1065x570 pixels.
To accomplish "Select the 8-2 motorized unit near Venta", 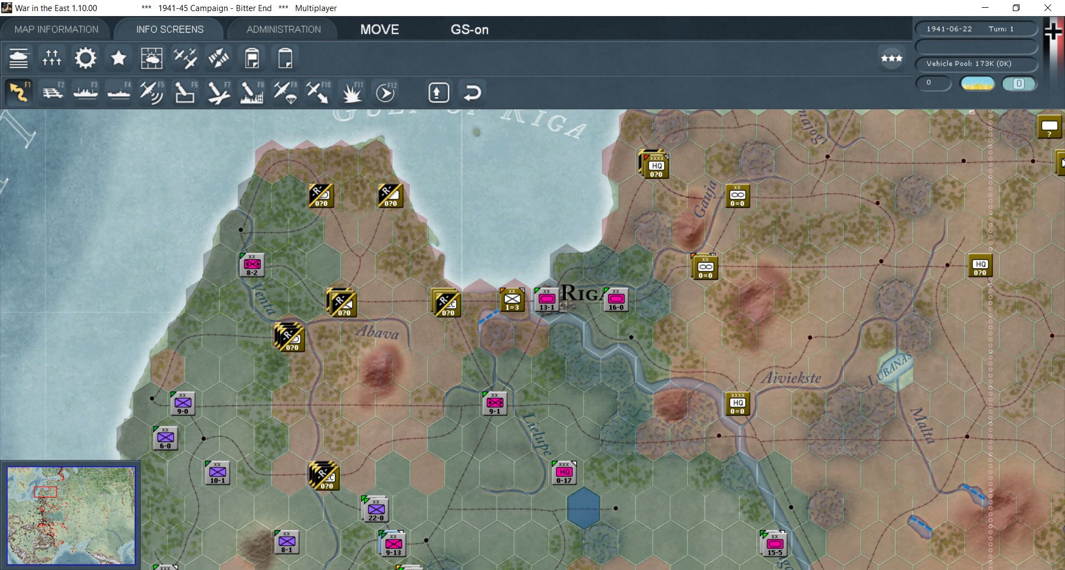I will [x=252, y=265].
